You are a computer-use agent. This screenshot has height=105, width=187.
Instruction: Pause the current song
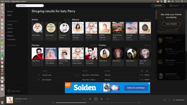[x=96, y=99]
